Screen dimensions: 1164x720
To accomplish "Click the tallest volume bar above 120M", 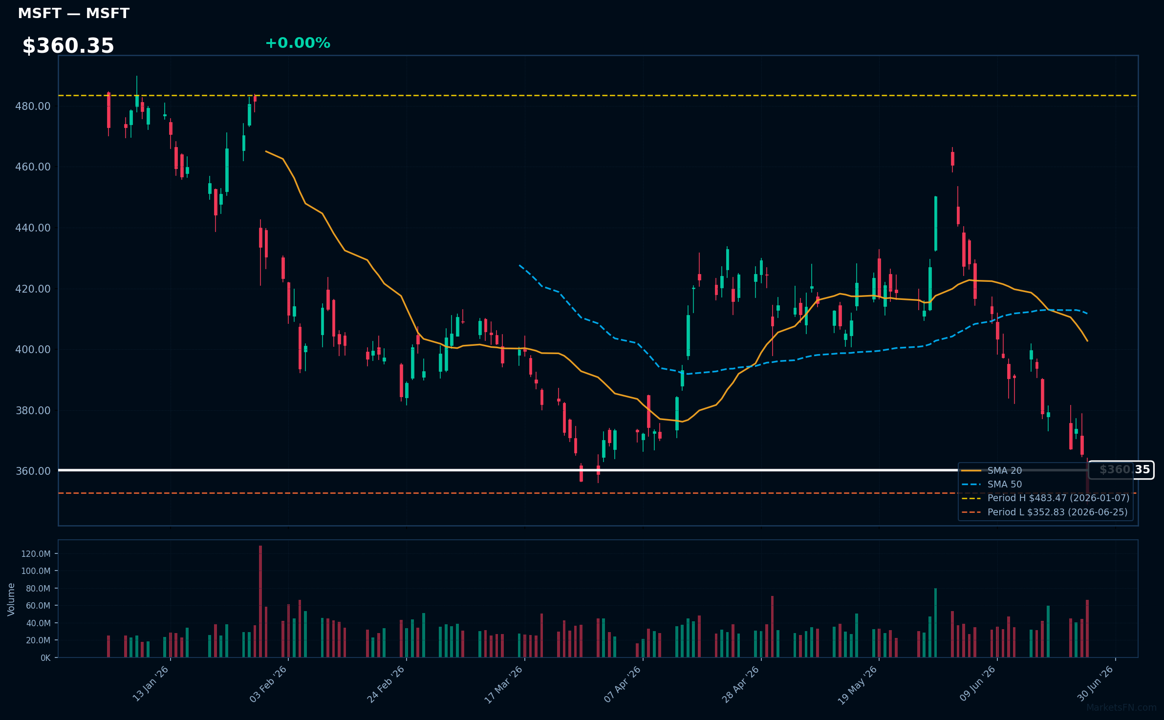I will tap(260, 601).
